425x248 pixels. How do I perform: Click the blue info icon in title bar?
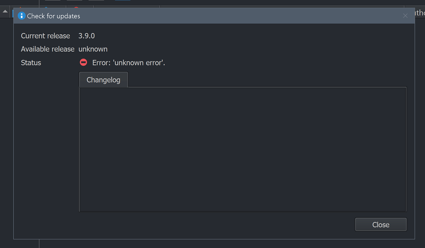tap(21, 16)
